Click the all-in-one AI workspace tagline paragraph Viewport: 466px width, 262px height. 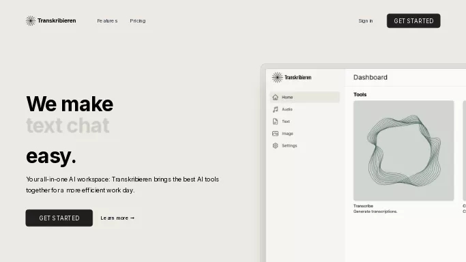click(122, 185)
